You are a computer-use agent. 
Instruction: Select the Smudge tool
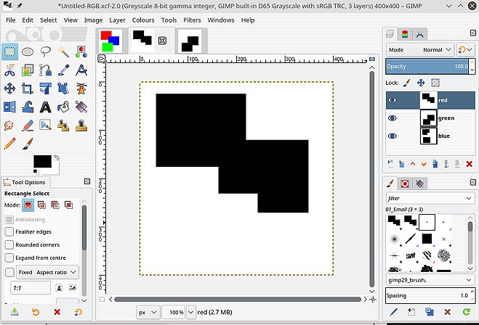[9, 126]
